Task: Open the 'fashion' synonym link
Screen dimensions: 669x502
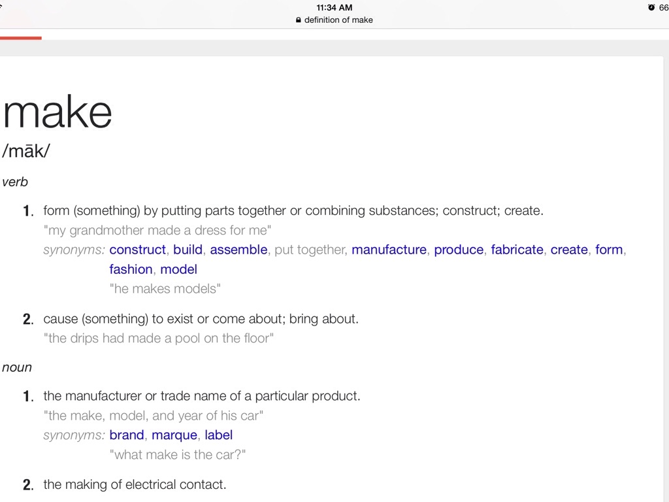Action: tap(131, 269)
